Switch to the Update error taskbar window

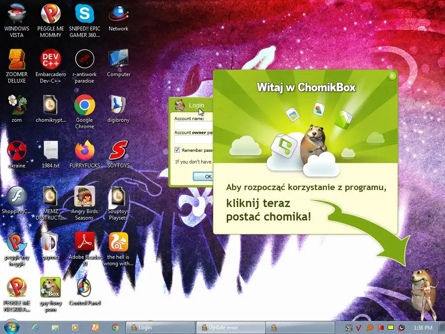230,327
